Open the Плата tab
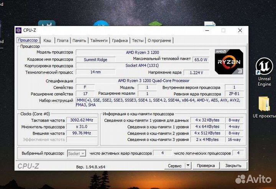This screenshot has height=189, width=276. point(62,41)
